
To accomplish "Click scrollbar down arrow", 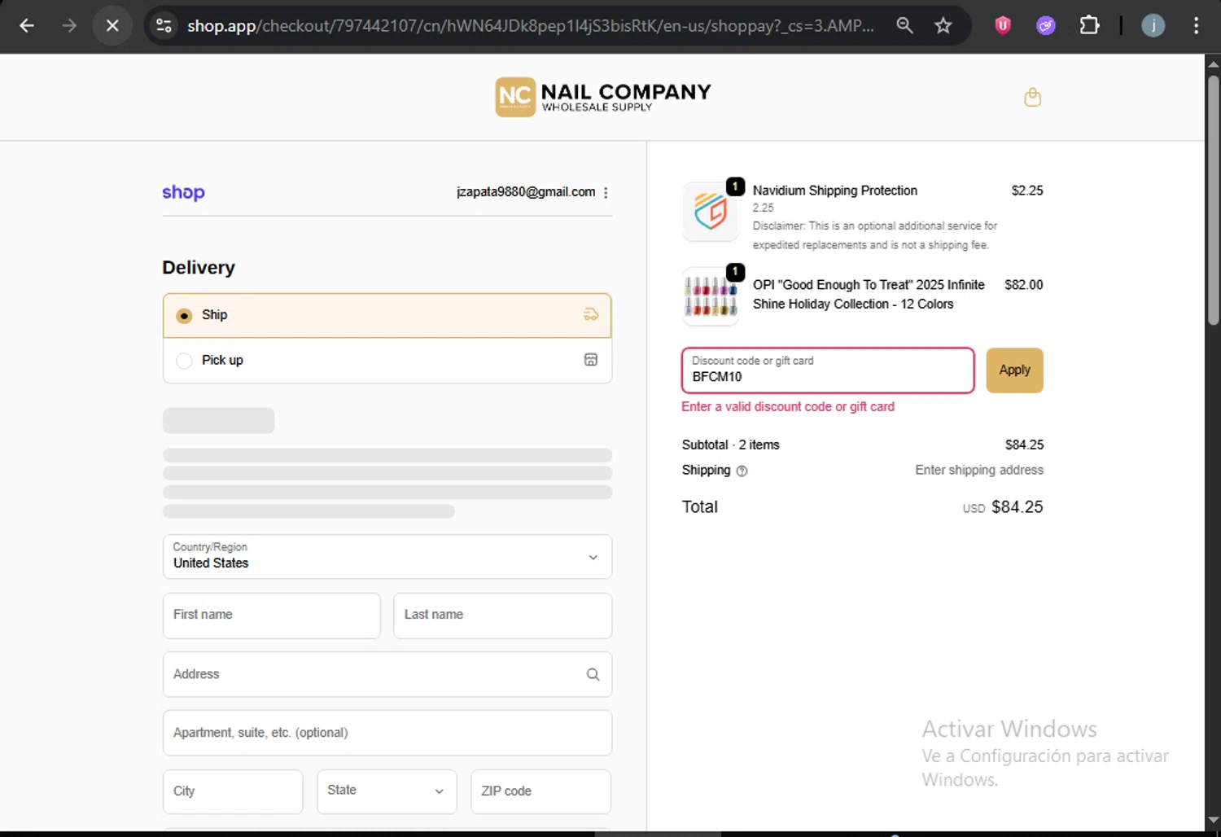I will click(x=1213, y=819).
